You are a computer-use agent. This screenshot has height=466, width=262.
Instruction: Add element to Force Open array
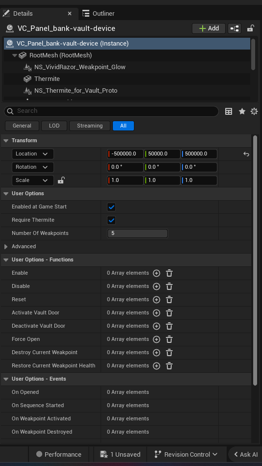click(157, 339)
